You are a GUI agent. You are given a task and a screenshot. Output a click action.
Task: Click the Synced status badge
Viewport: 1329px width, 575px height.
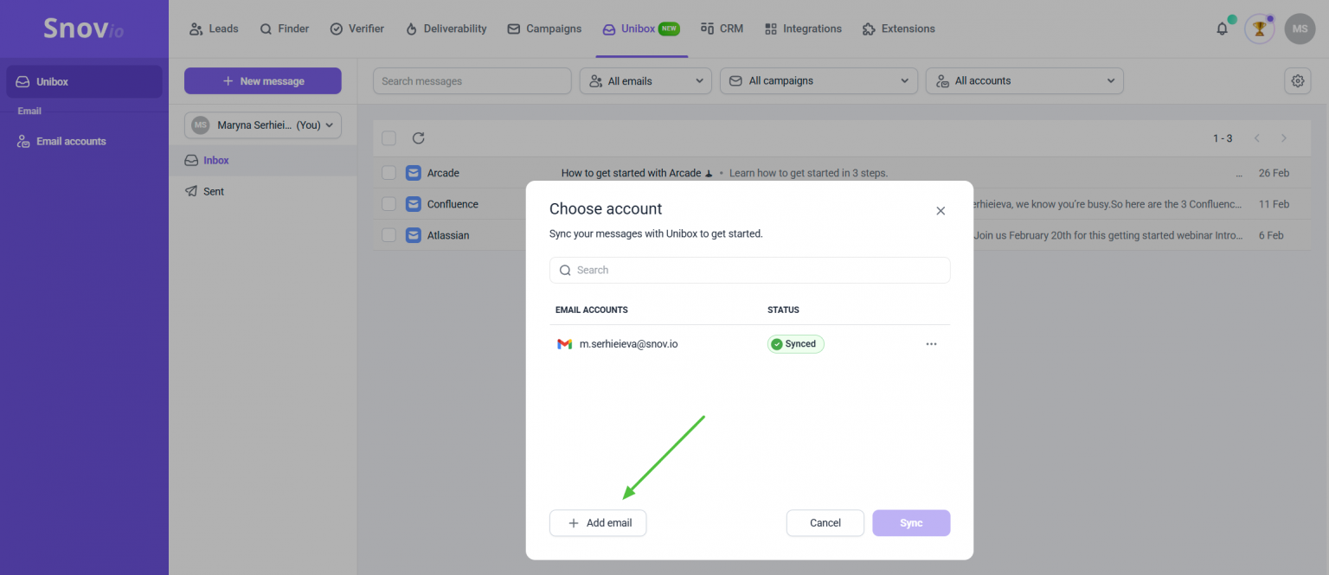796,344
